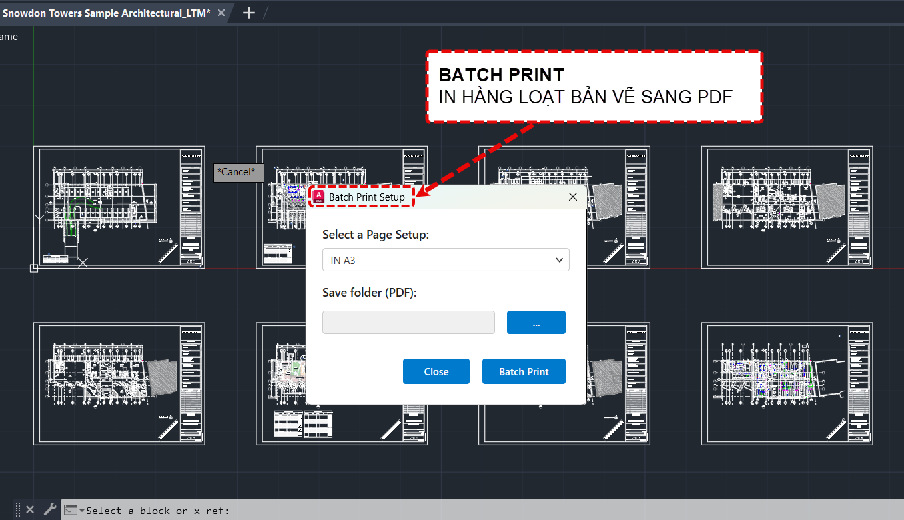Open the Select a Page Setup dropdown
Viewport: 904px width, 520px height.
click(x=446, y=260)
